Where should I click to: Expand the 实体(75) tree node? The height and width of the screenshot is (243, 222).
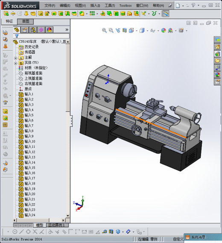[15, 63]
